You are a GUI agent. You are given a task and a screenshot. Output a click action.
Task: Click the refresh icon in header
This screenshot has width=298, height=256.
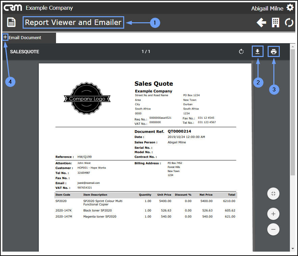289,23
